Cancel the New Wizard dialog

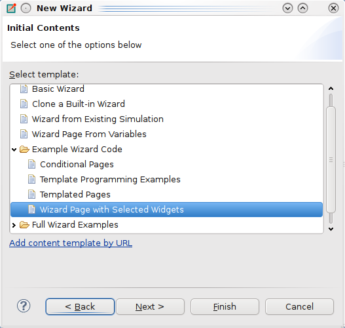click(299, 306)
